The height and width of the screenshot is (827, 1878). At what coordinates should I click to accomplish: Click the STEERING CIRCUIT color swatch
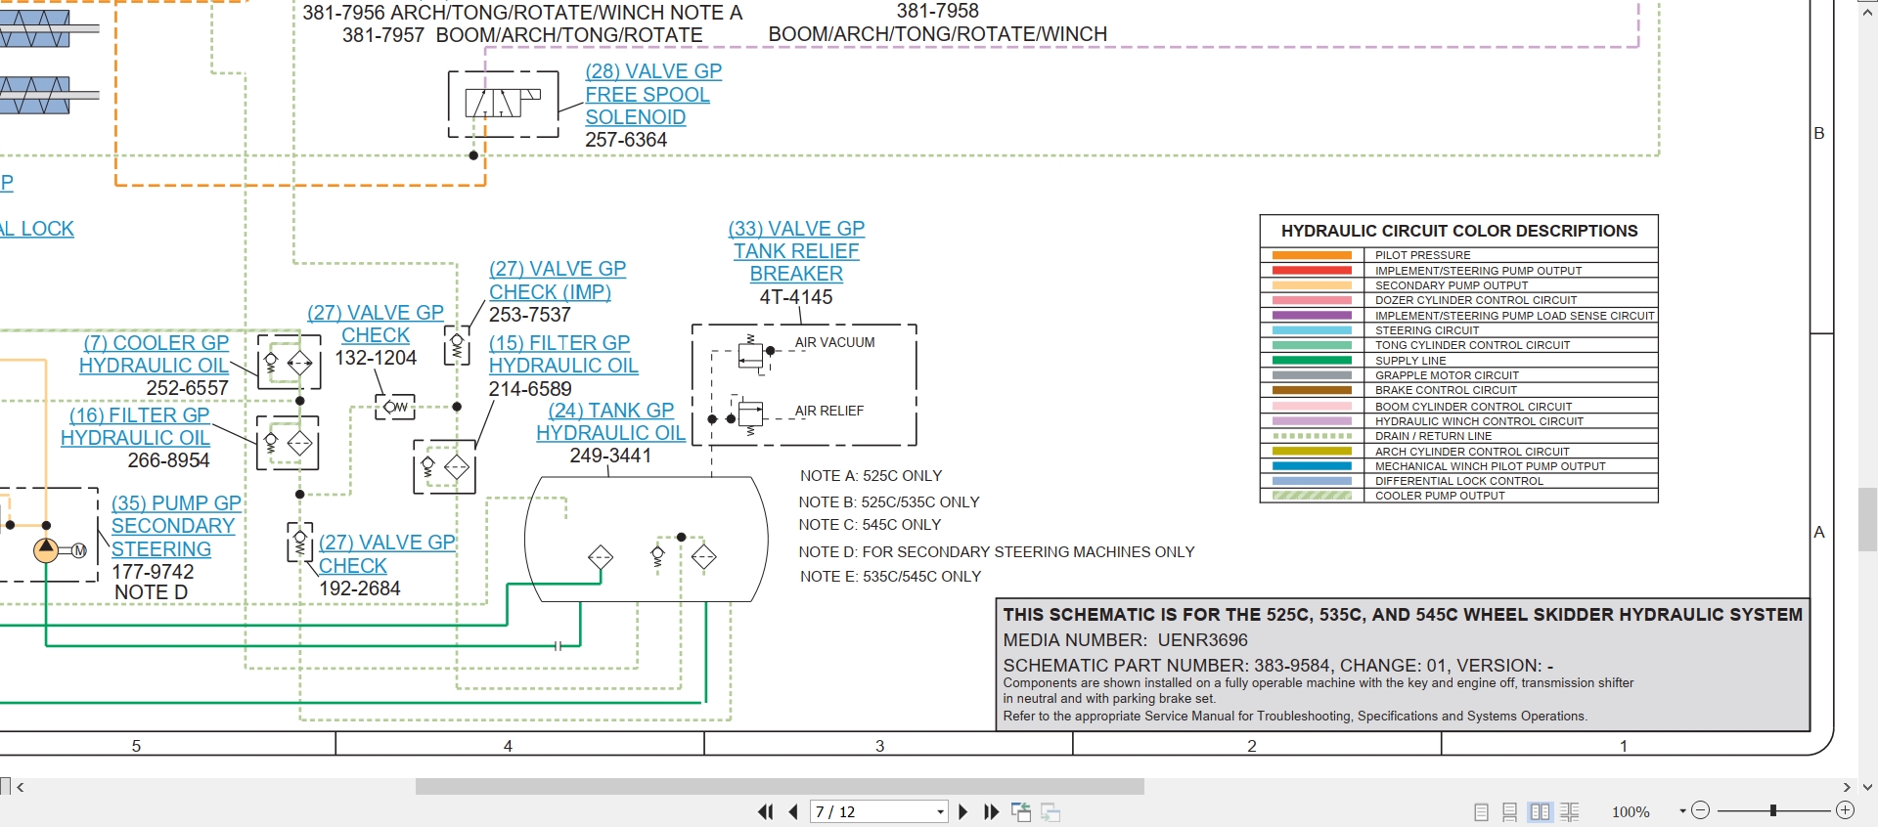1312,330
